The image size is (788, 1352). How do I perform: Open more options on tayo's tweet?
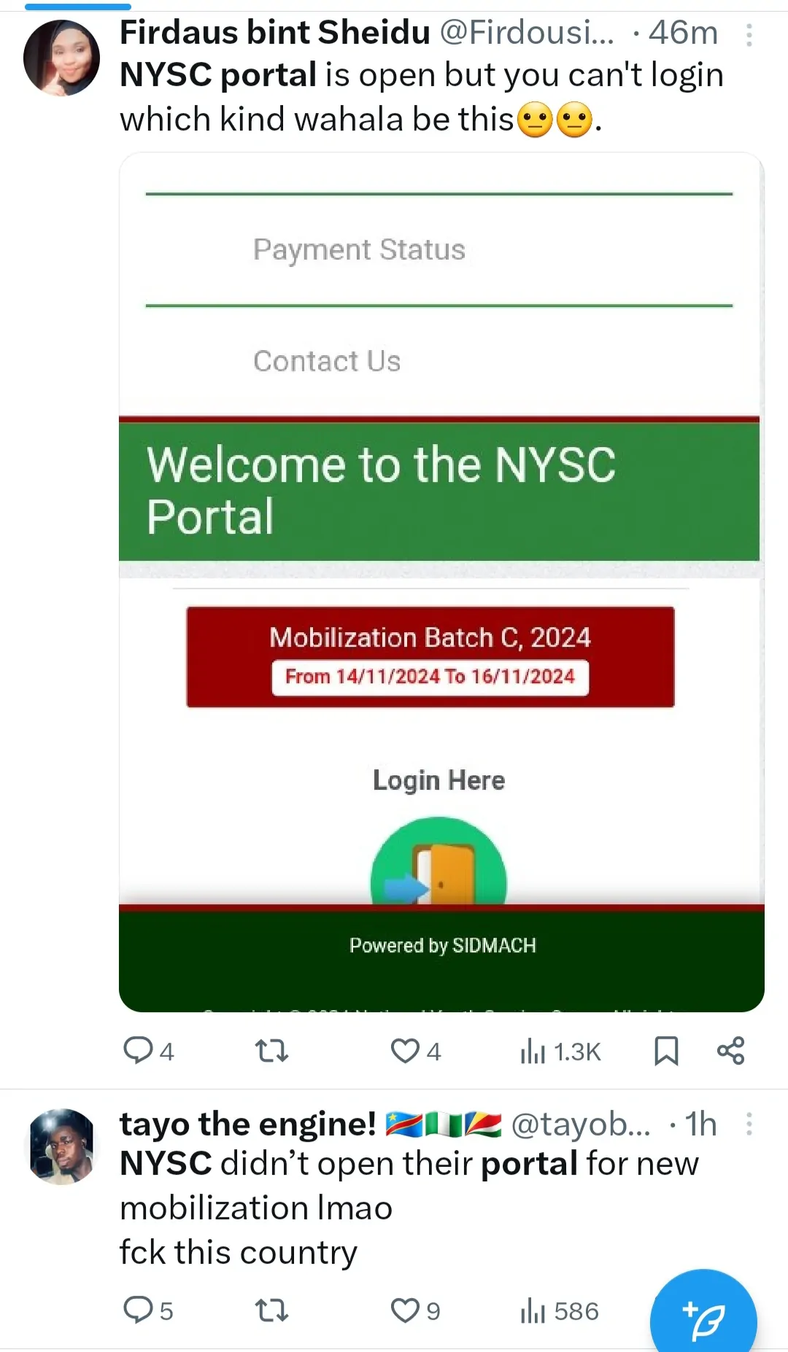coord(749,1124)
